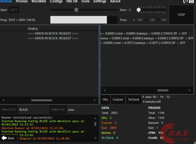Switch to the ToCheck results tab

point(133,99)
